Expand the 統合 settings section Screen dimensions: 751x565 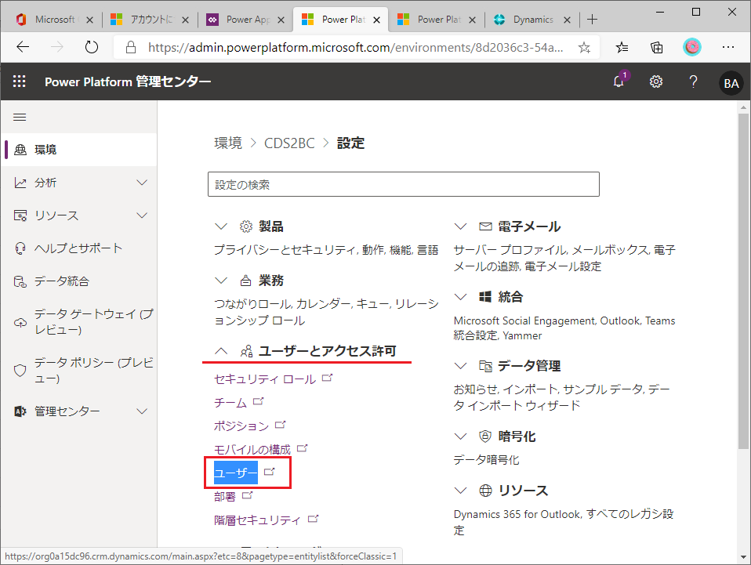pos(460,297)
